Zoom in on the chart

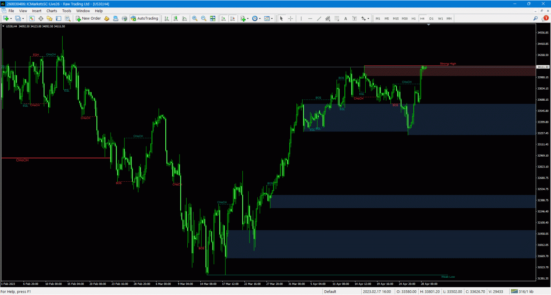click(195, 18)
